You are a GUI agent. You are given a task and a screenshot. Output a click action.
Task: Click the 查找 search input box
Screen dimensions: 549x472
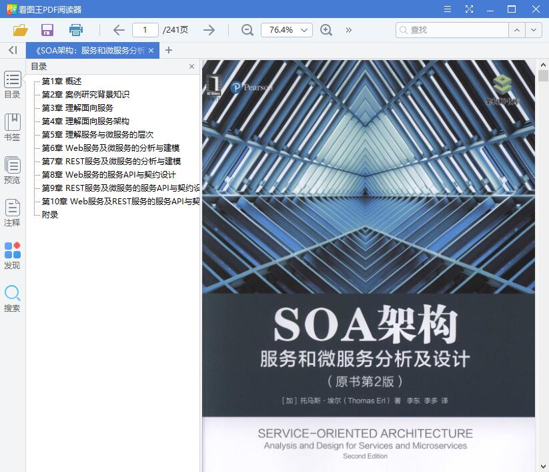(452, 30)
